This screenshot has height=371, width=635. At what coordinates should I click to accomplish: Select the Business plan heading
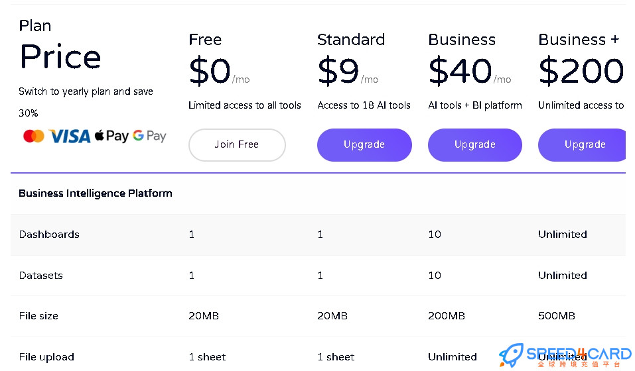[x=462, y=40]
